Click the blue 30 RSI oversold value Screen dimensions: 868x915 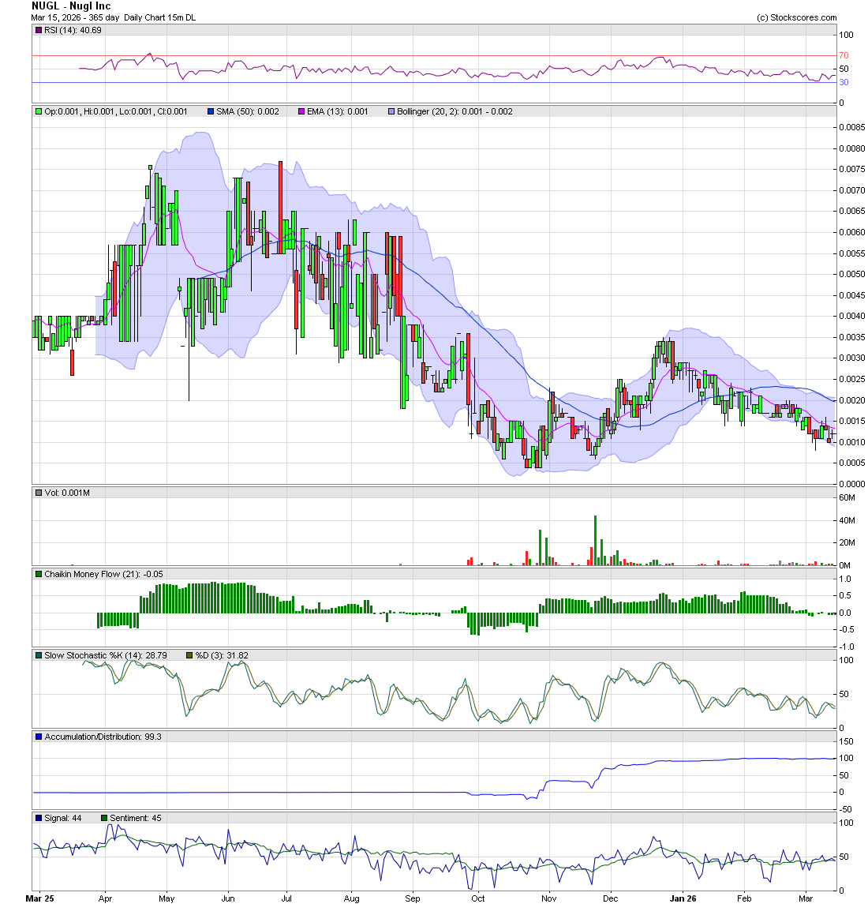click(x=844, y=82)
